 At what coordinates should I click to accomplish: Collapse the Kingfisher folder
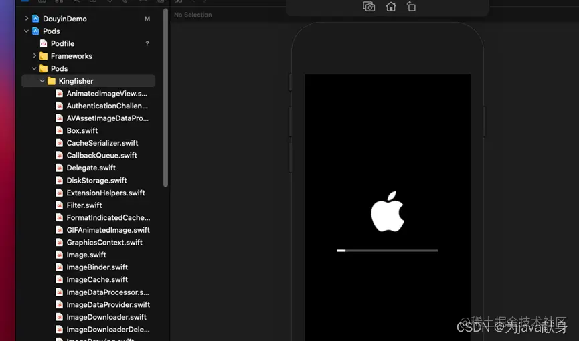(42, 81)
